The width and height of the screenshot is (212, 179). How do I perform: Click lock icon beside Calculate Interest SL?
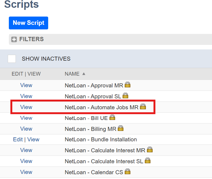click(x=147, y=161)
